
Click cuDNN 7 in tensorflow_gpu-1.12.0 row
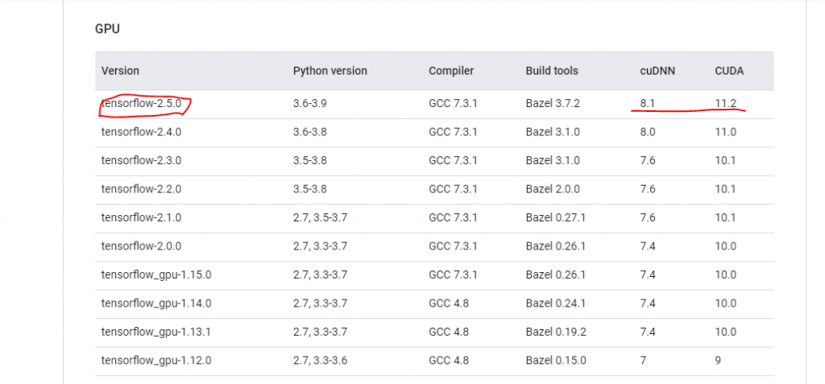pyautogui.click(x=643, y=361)
